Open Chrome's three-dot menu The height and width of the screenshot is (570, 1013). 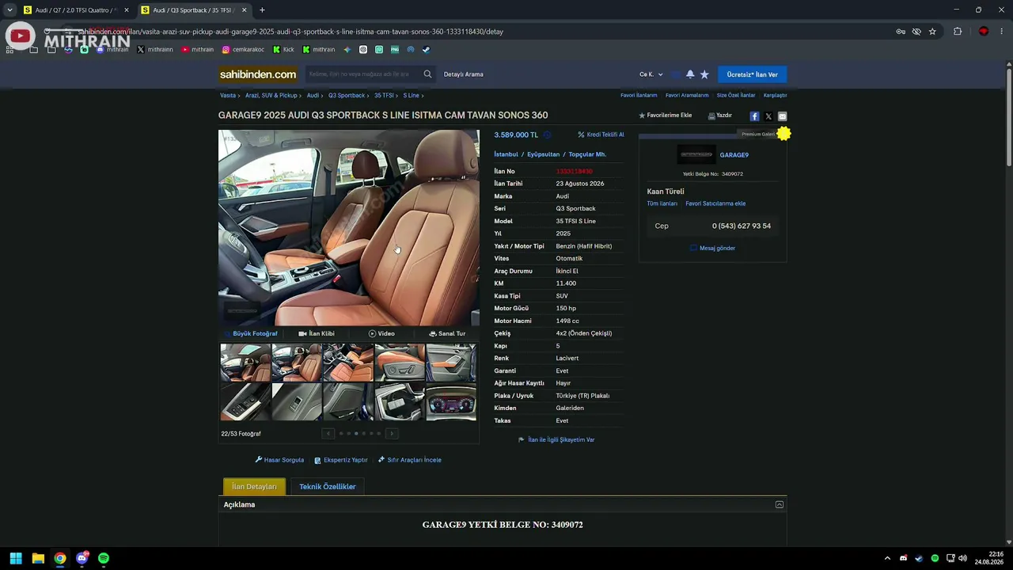1002,32
